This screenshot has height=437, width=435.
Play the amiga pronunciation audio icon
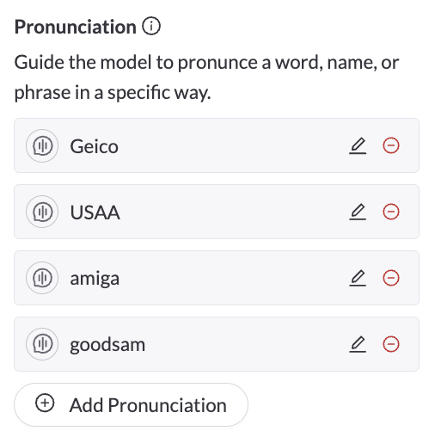pyautogui.click(x=42, y=278)
